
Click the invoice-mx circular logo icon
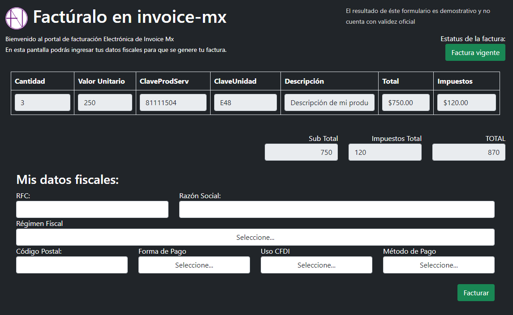coord(17,18)
